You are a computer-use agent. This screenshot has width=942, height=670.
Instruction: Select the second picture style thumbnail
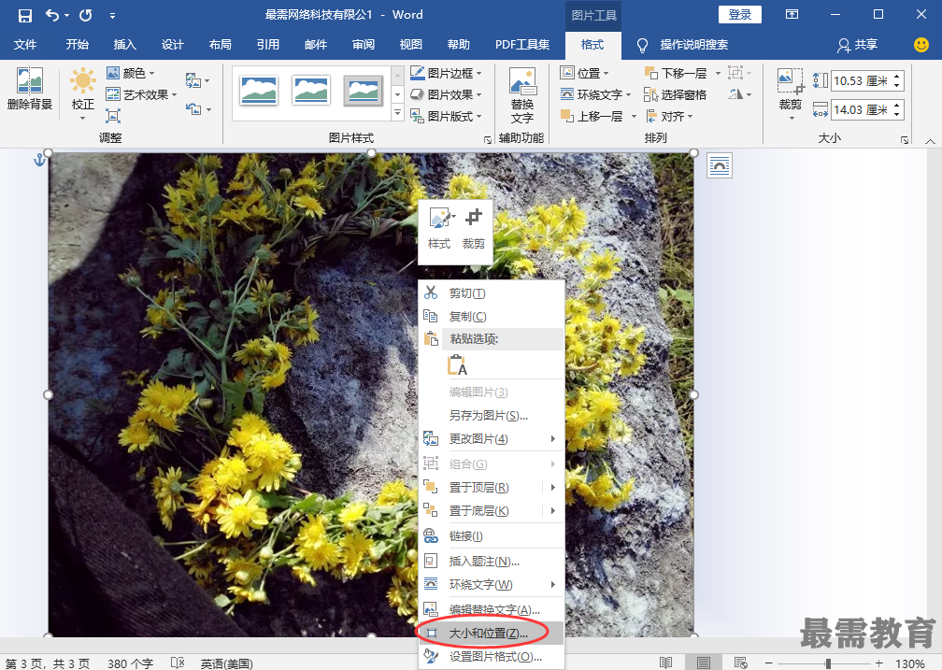click(x=310, y=91)
